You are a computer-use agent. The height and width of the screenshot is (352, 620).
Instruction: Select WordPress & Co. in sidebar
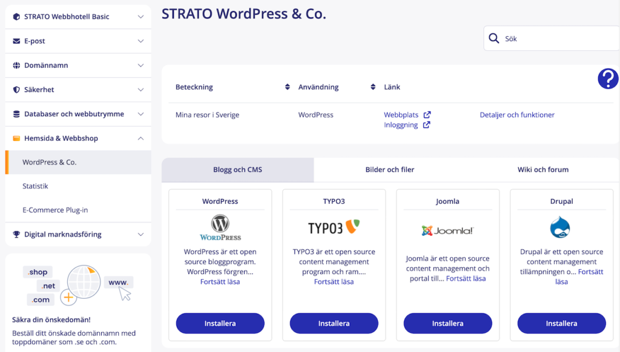(78, 162)
